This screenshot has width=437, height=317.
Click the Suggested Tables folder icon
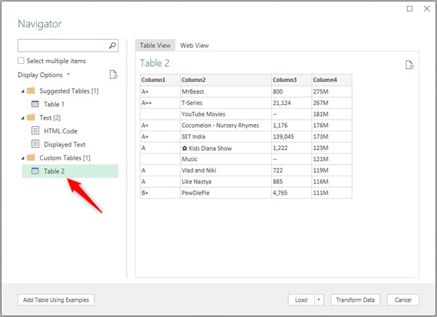coord(31,91)
